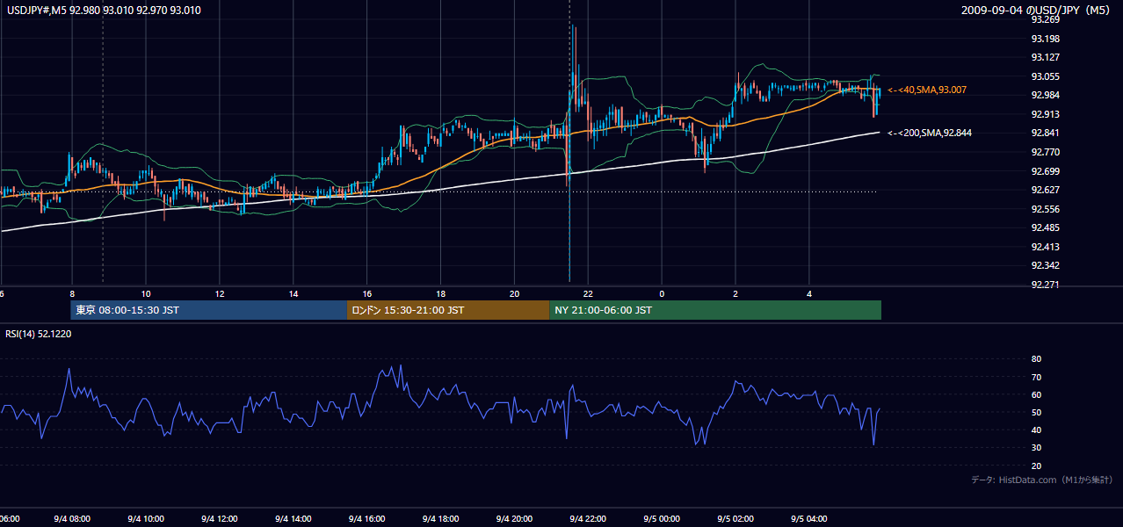Click price axis label 92.342
This screenshot has height=527, width=1123.
tap(1045, 265)
